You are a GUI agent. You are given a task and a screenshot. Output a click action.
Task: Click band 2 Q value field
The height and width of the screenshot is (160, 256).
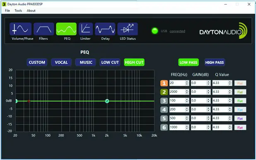pos(222,92)
